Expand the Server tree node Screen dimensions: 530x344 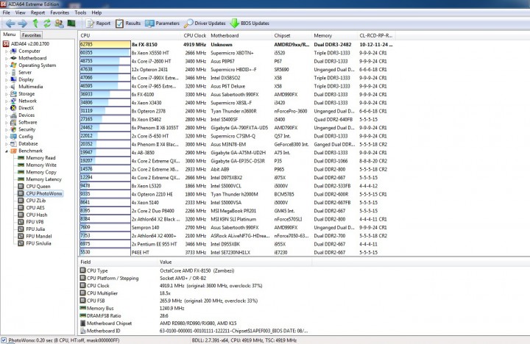pyautogui.click(x=6, y=73)
